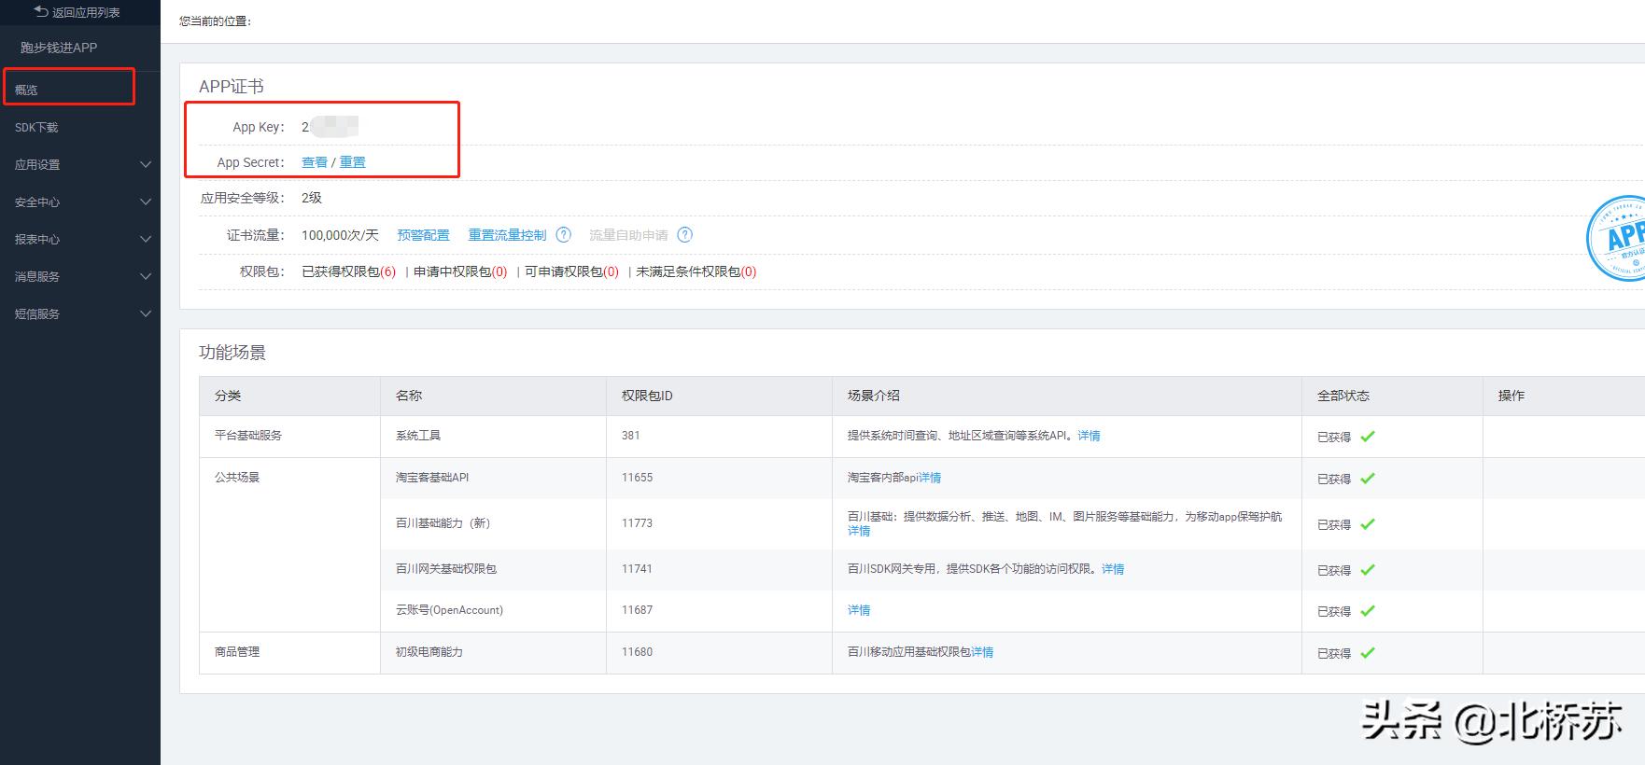Image resolution: width=1645 pixels, height=765 pixels.
Task: Click the 分类 column header
Action: click(x=228, y=396)
